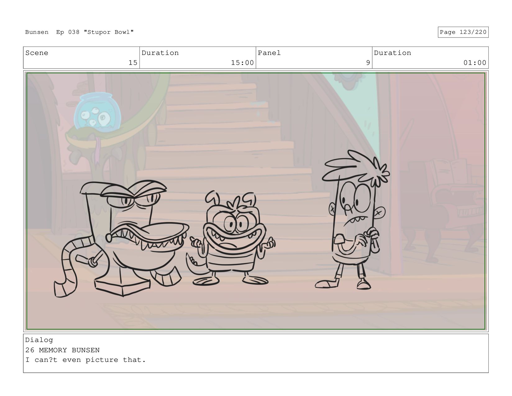Click the dialog line I can?t even picture that.

pyautogui.click(x=85, y=360)
